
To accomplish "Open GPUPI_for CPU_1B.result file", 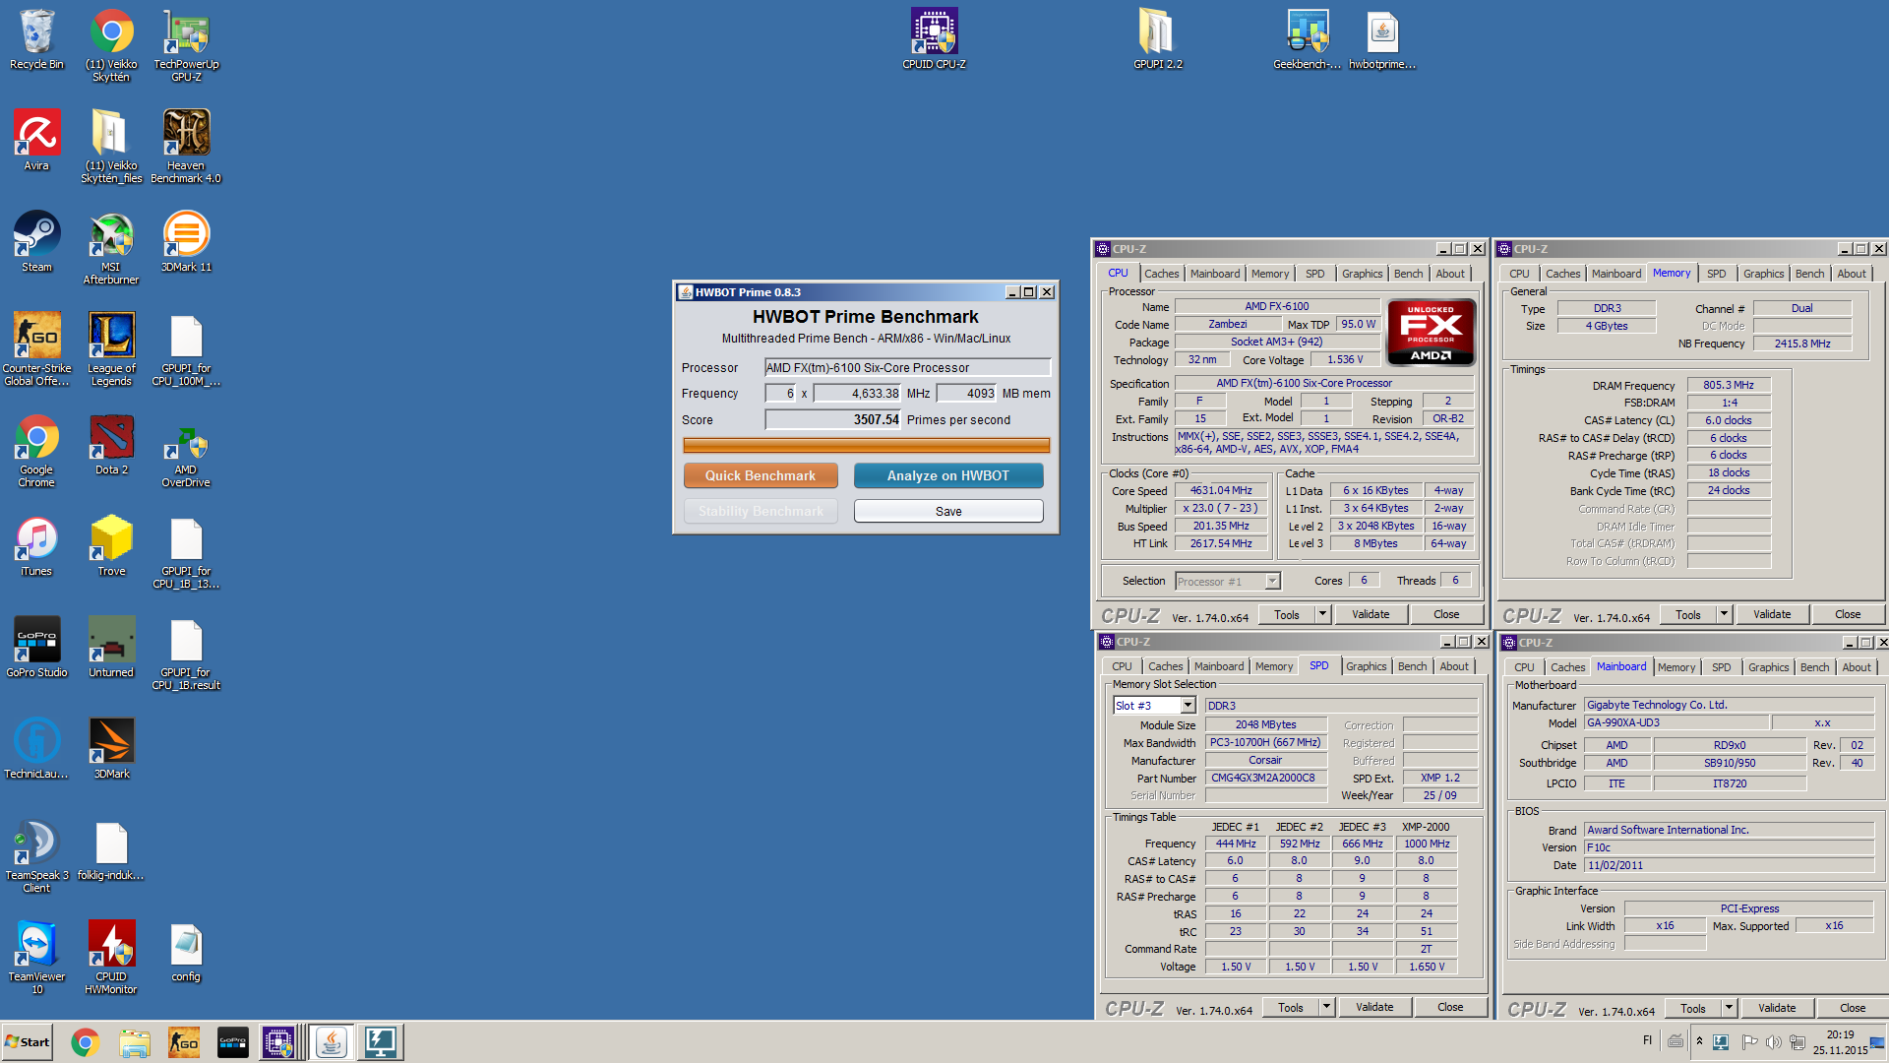I will [x=186, y=655].
